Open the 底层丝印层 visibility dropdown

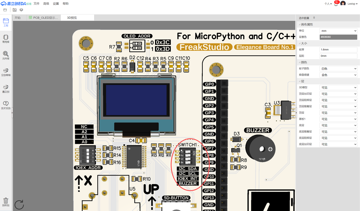click(338, 144)
